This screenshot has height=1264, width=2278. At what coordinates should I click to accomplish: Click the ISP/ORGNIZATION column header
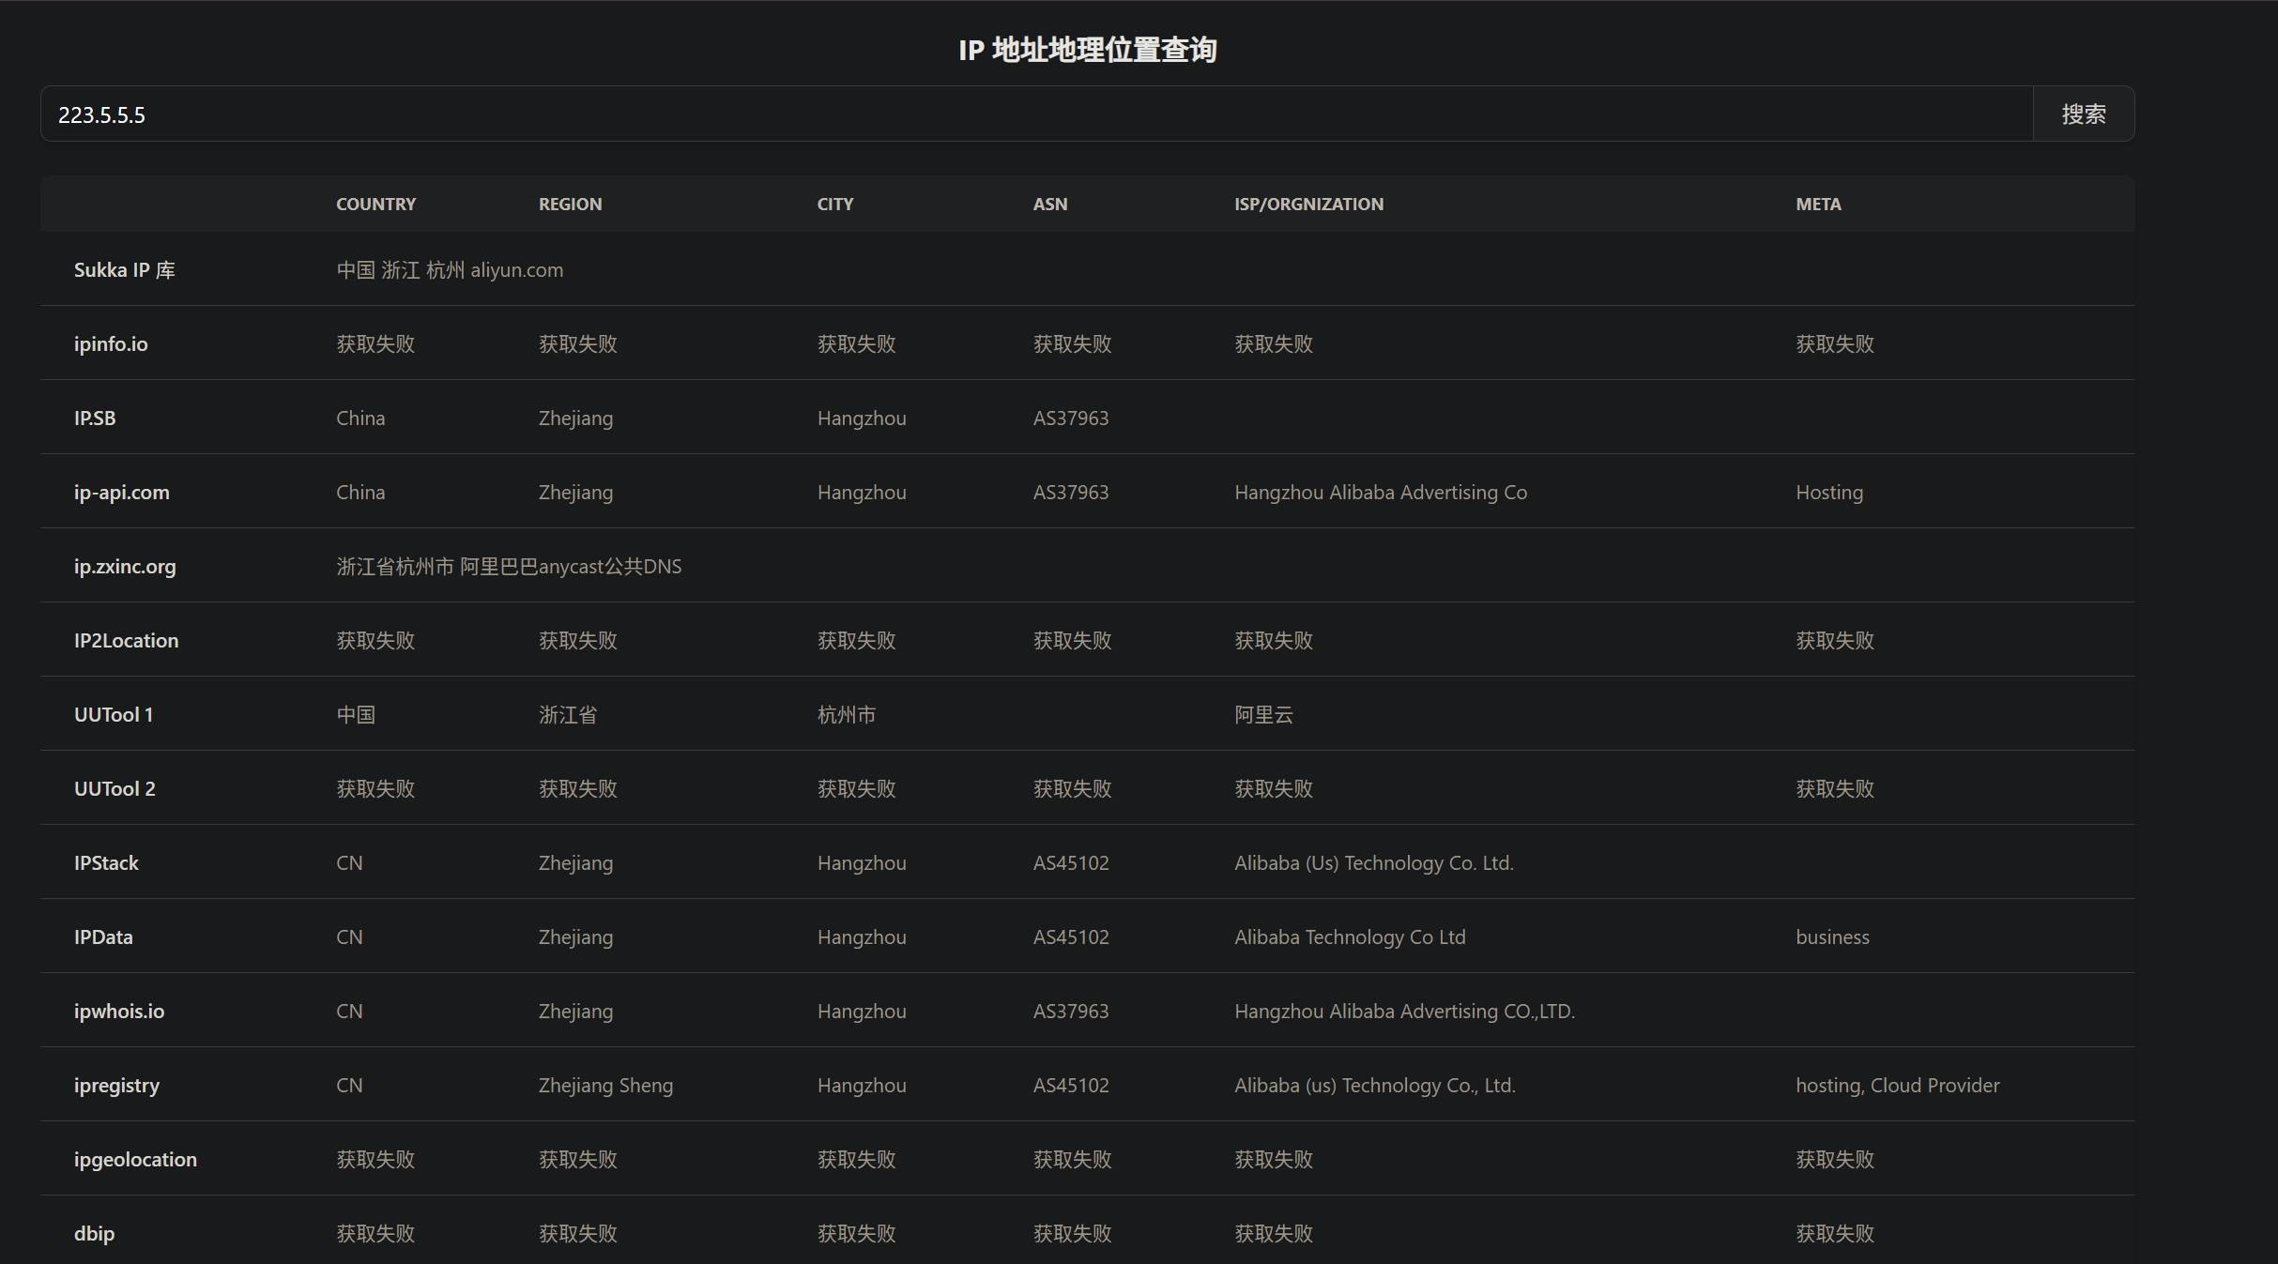(1307, 204)
